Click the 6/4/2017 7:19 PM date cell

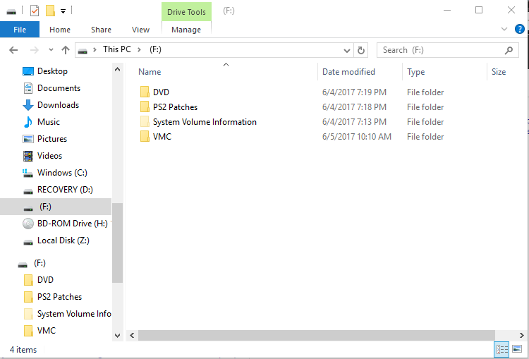[x=354, y=92]
